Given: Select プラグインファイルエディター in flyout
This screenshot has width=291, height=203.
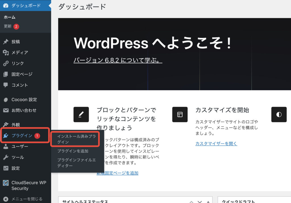Looking at the screenshot, I should click(76, 163).
